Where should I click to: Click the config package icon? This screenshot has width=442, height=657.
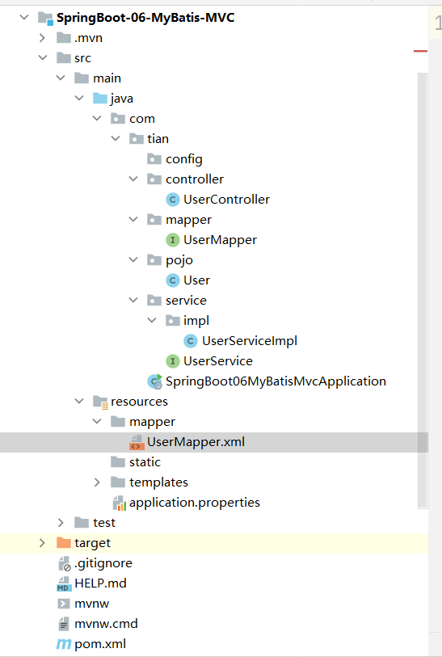coord(154,159)
